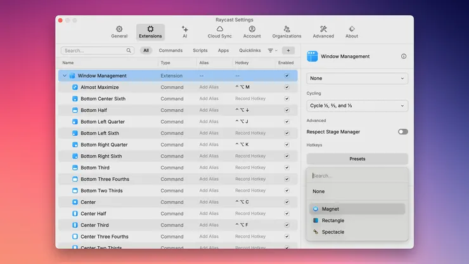Uncheck Bottom Third enabled checkbox
Screen dimensions: 469x264
pyautogui.click(x=287, y=168)
